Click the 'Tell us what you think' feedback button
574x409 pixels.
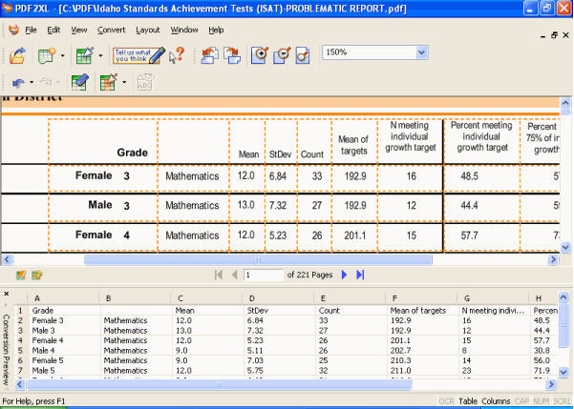(137, 55)
